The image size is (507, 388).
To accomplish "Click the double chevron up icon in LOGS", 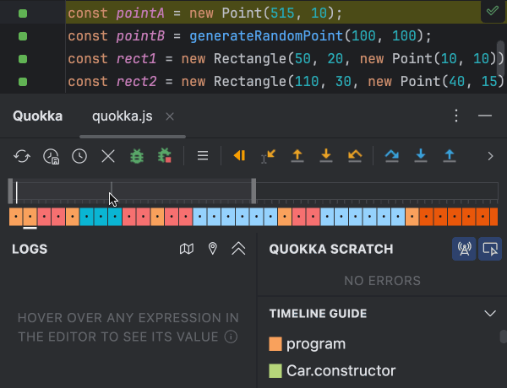I will pyautogui.click(x=238, y=249).
